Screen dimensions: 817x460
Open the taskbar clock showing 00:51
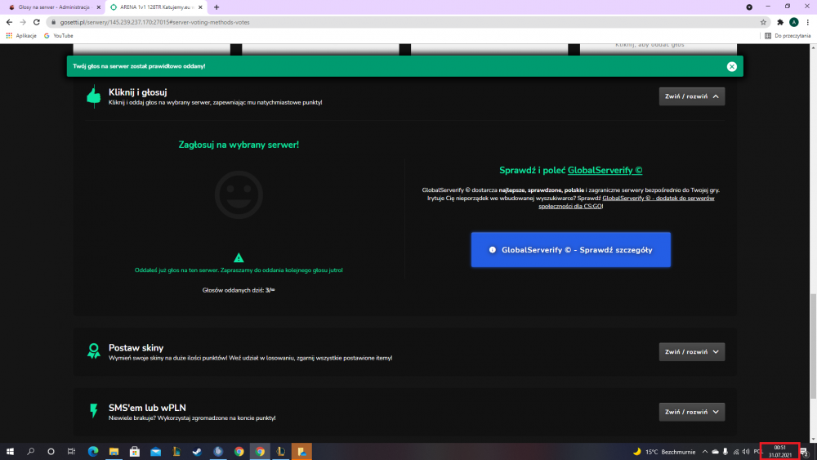coord(779,451)
